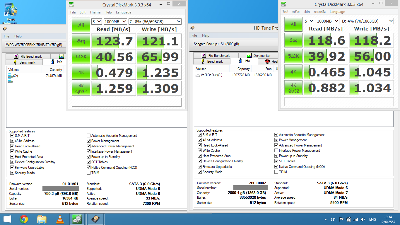Viewport: 400px width, 225px height.
Task: Click the HD Tune Pro title icon, Seagate window
Action: tap(192, 28)
